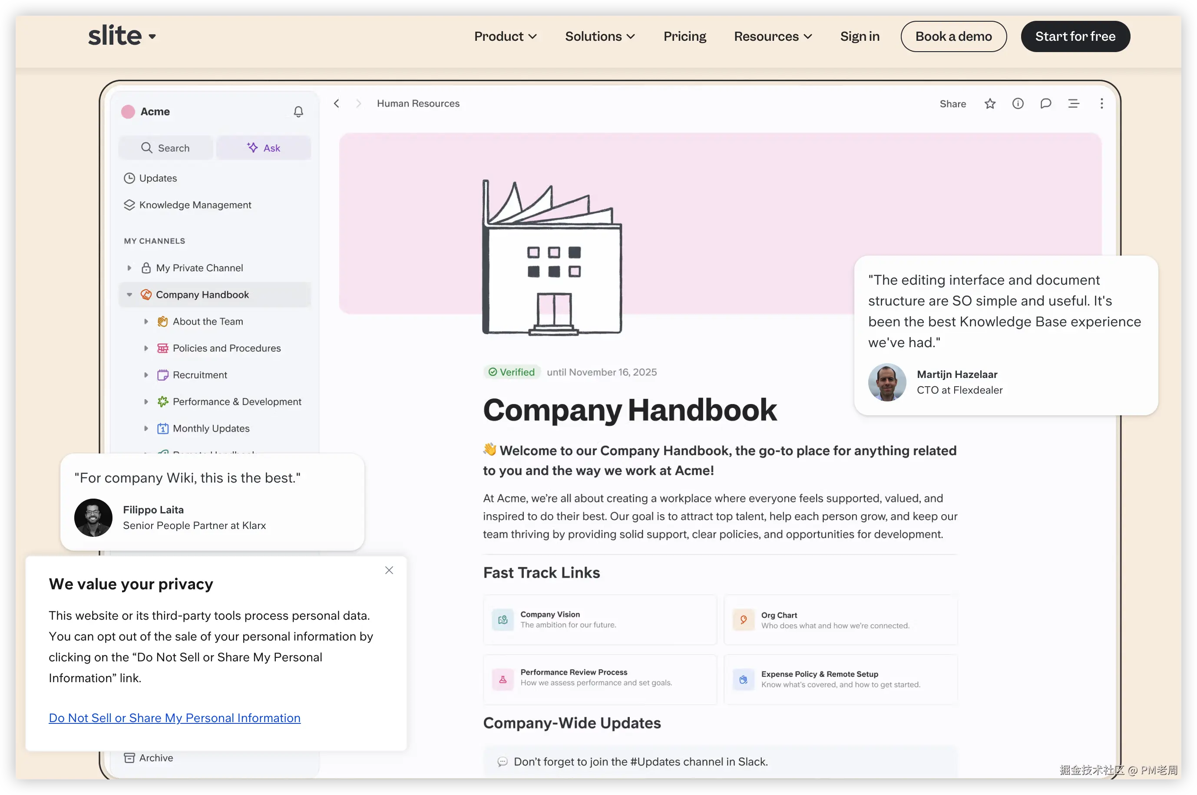Click the Search field in sidebar

(x=165, y=148)
